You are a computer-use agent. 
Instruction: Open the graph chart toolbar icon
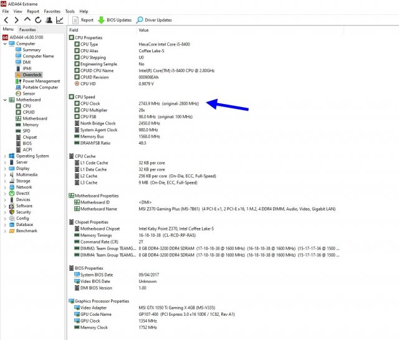[60, 20]
